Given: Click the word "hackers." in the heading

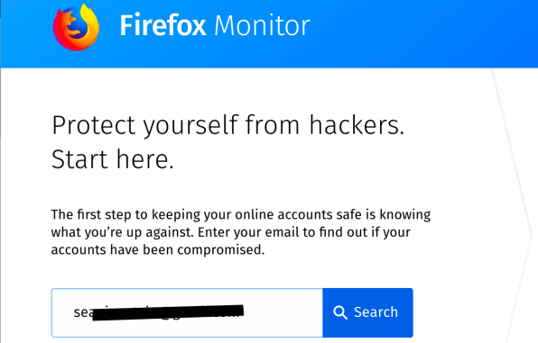Looking at the screenshot, I should [x=357, y=124].
